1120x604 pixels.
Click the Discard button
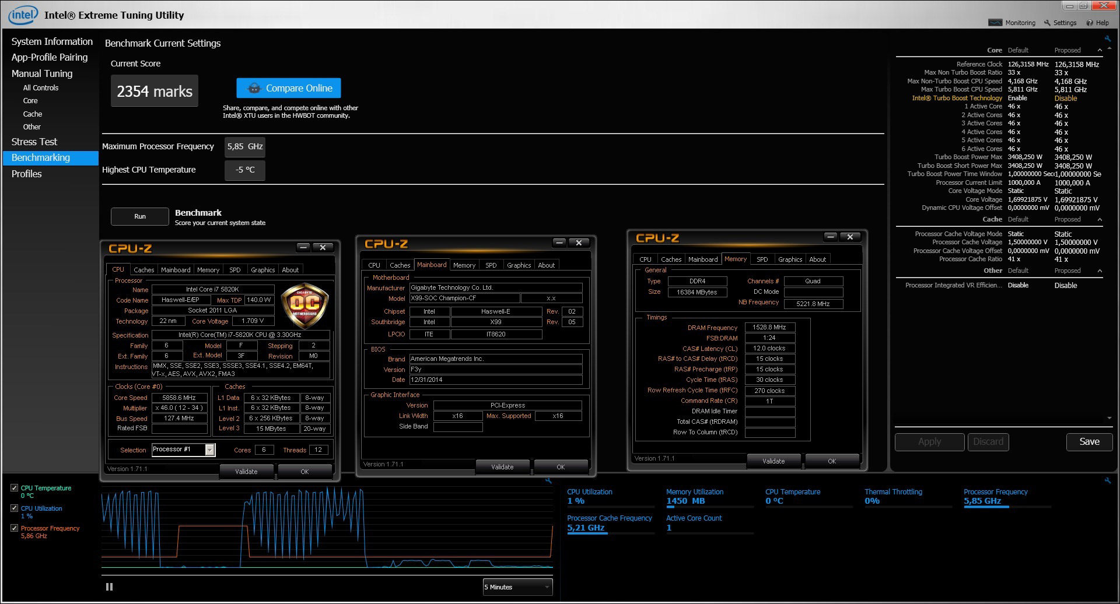988,442
